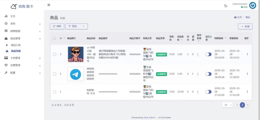The width and height of the screenshot is (260, 120).
Task: Check the checkbox for product row 1
Action: [x=55, y=92]
